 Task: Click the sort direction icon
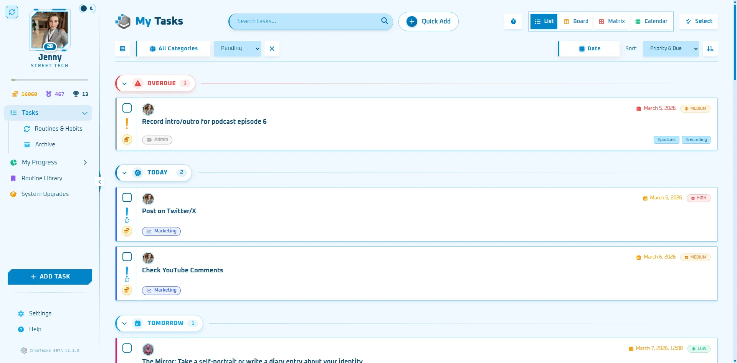pyautogui.click(x=710, y=49)
